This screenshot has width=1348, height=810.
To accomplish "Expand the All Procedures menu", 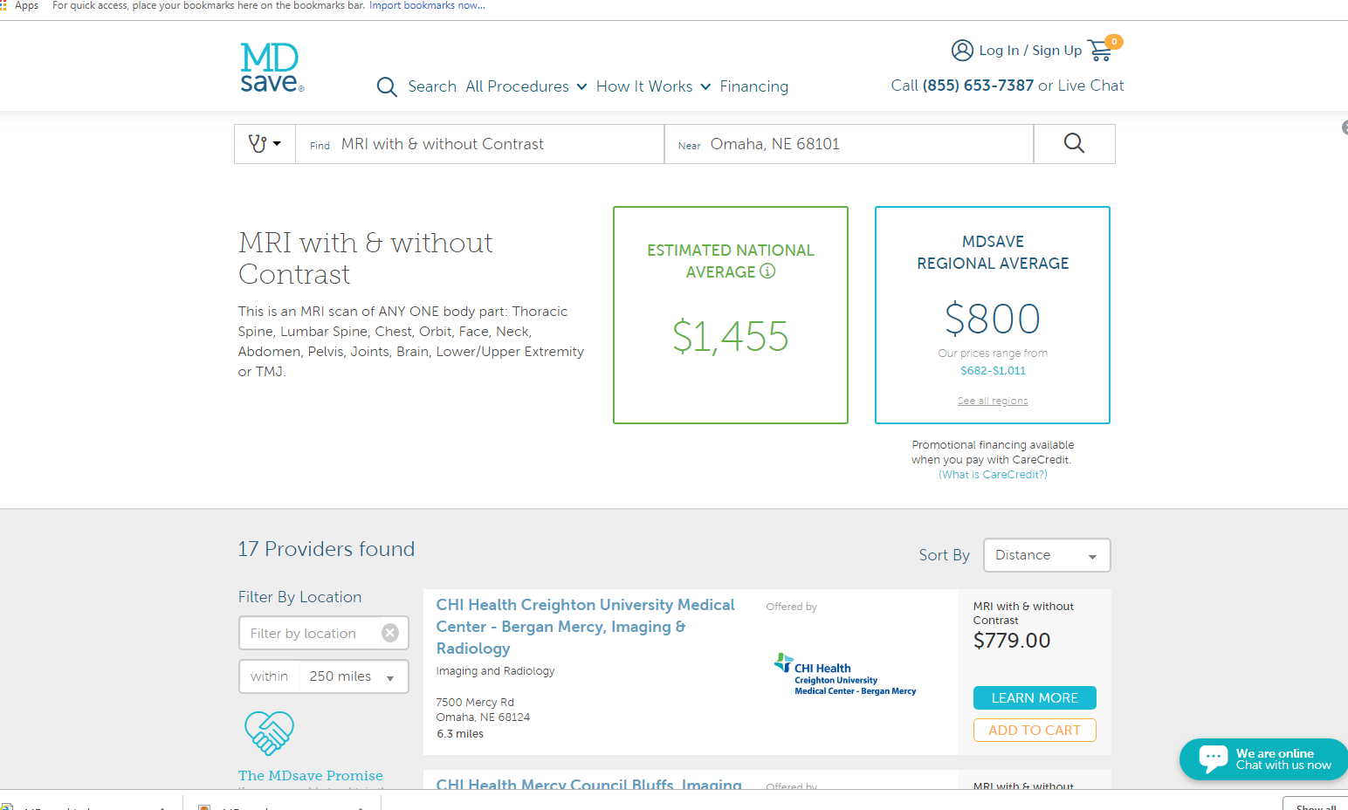I will pos(526,86).
